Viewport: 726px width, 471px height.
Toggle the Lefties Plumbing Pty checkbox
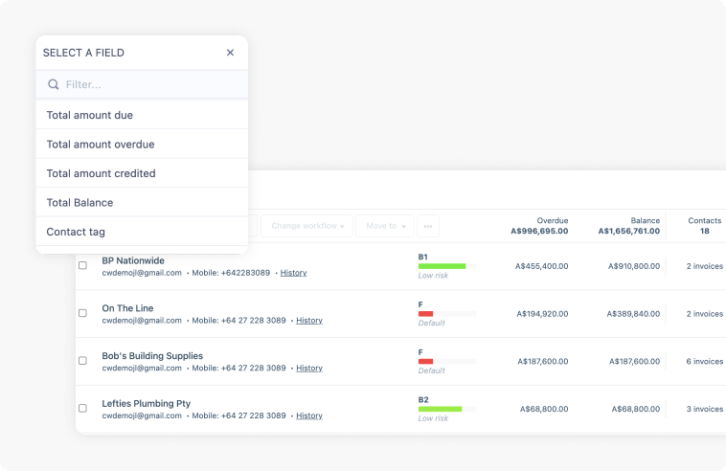point(82,409)
